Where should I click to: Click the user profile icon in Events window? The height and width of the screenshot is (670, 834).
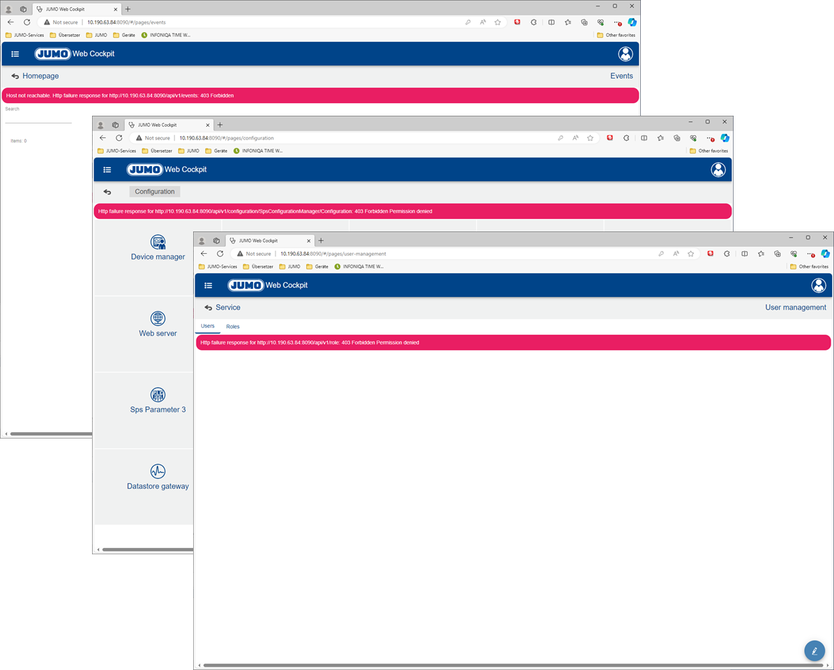point(625,54)
